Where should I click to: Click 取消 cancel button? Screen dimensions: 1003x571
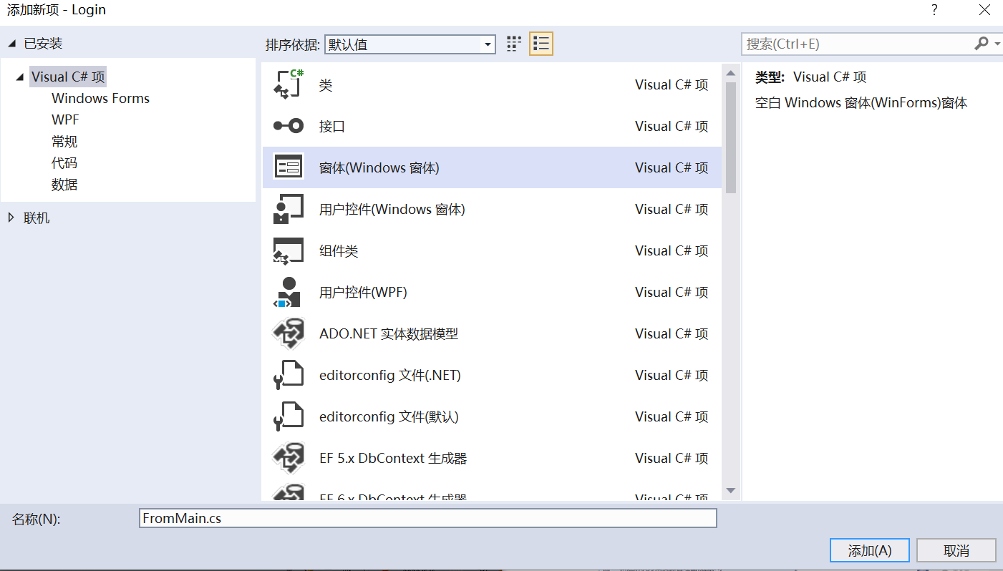tap(956, 550)
